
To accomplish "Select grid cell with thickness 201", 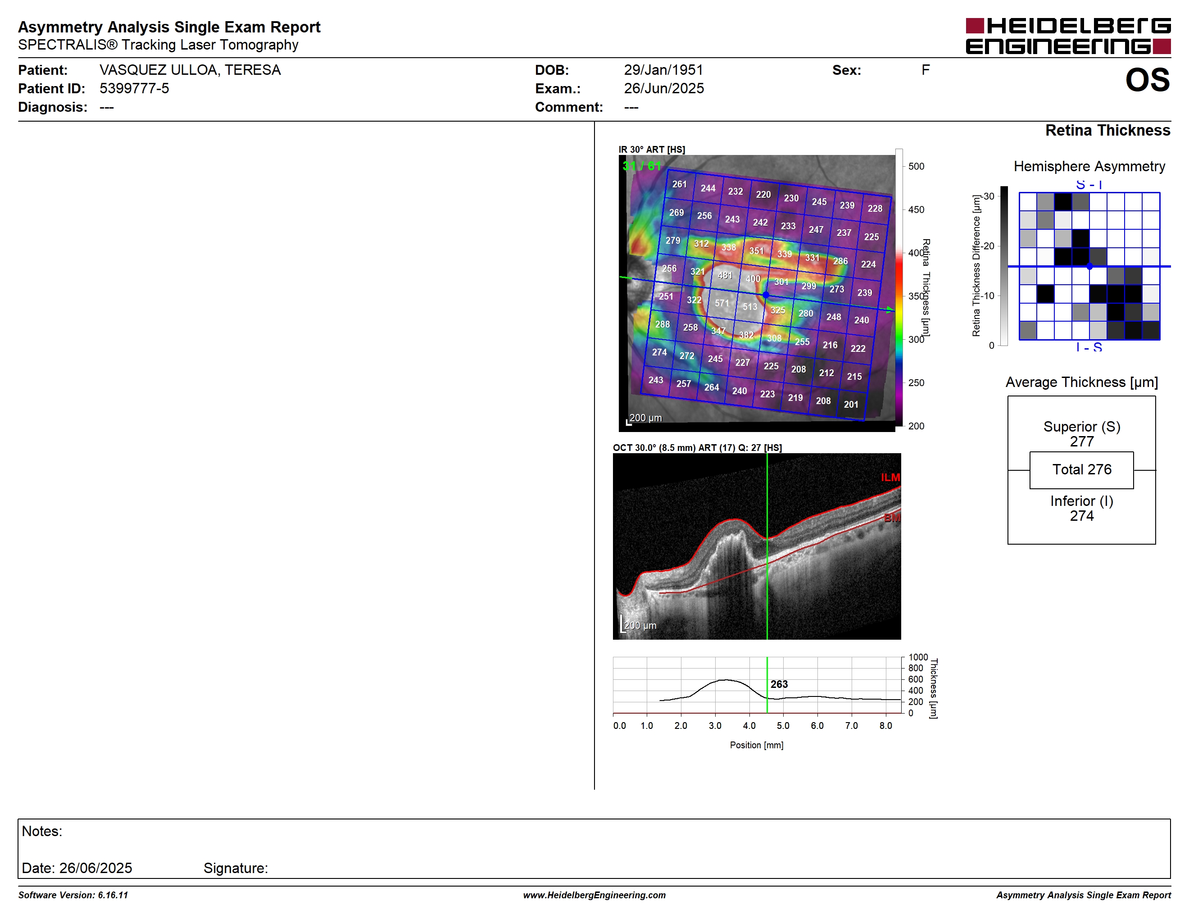I will click(851, 405).
